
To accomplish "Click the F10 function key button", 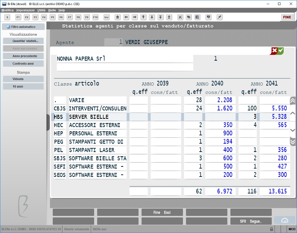I will [95, 17].
